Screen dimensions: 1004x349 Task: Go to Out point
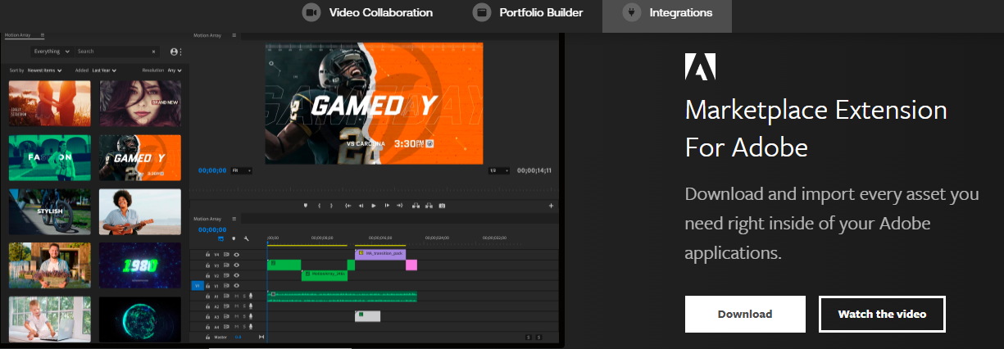[x=400, y=206]
